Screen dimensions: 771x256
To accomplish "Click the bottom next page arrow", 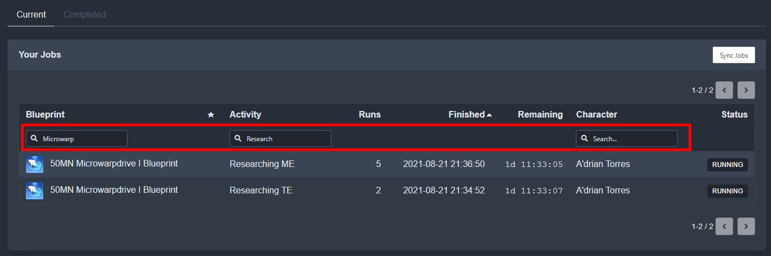I will click(746, 226).
